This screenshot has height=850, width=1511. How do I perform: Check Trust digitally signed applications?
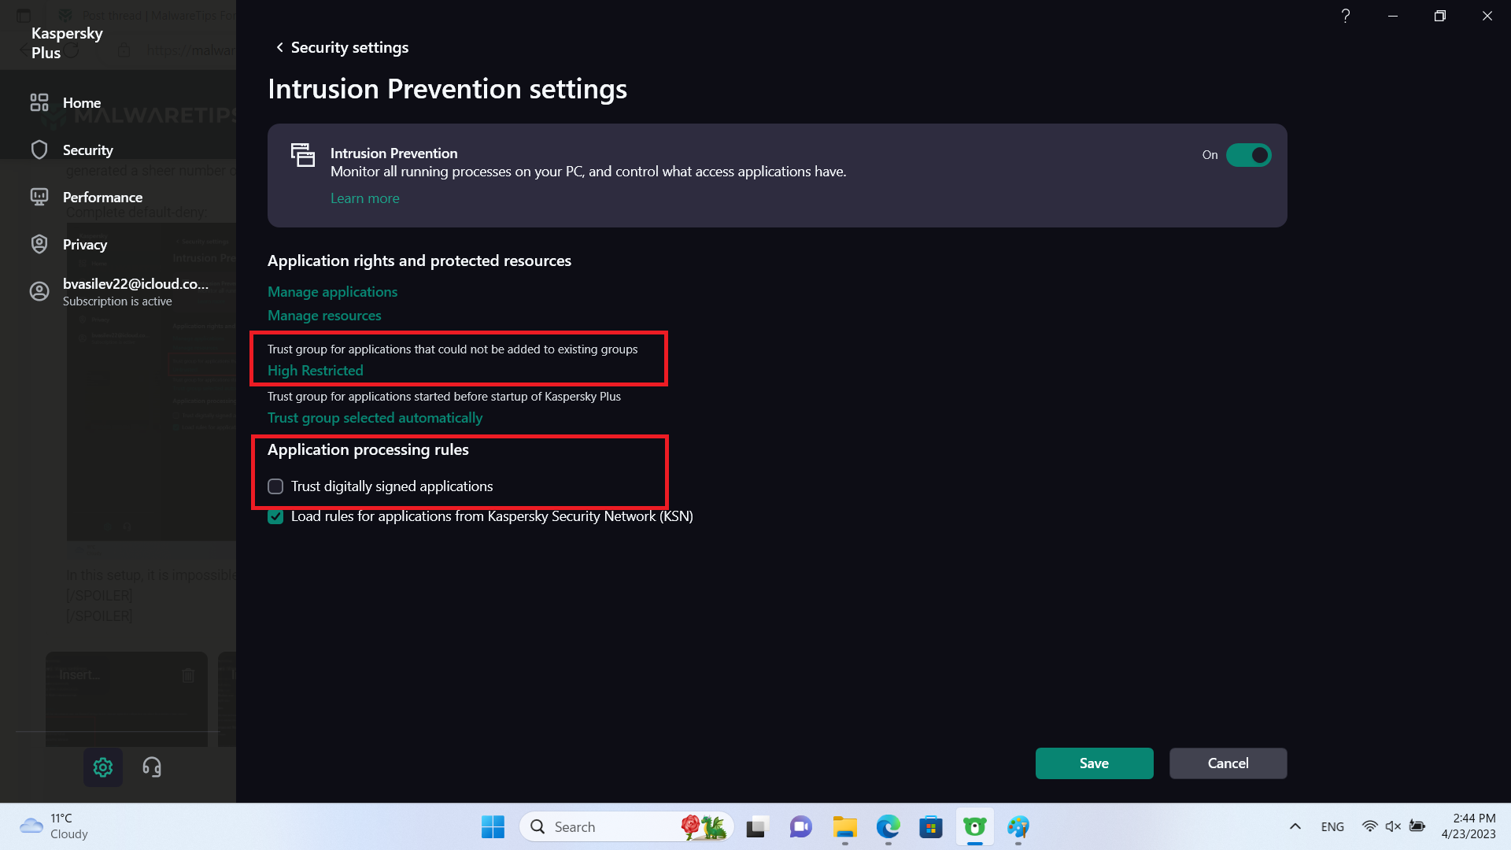275,486
